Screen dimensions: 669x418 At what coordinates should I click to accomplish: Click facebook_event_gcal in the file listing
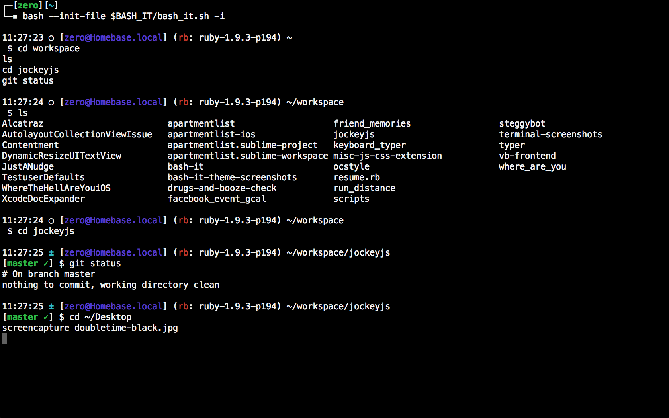pyautogui.click(x=217, y=199)
